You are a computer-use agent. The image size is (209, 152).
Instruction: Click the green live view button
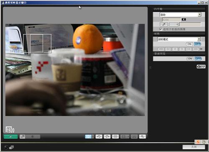10,137
